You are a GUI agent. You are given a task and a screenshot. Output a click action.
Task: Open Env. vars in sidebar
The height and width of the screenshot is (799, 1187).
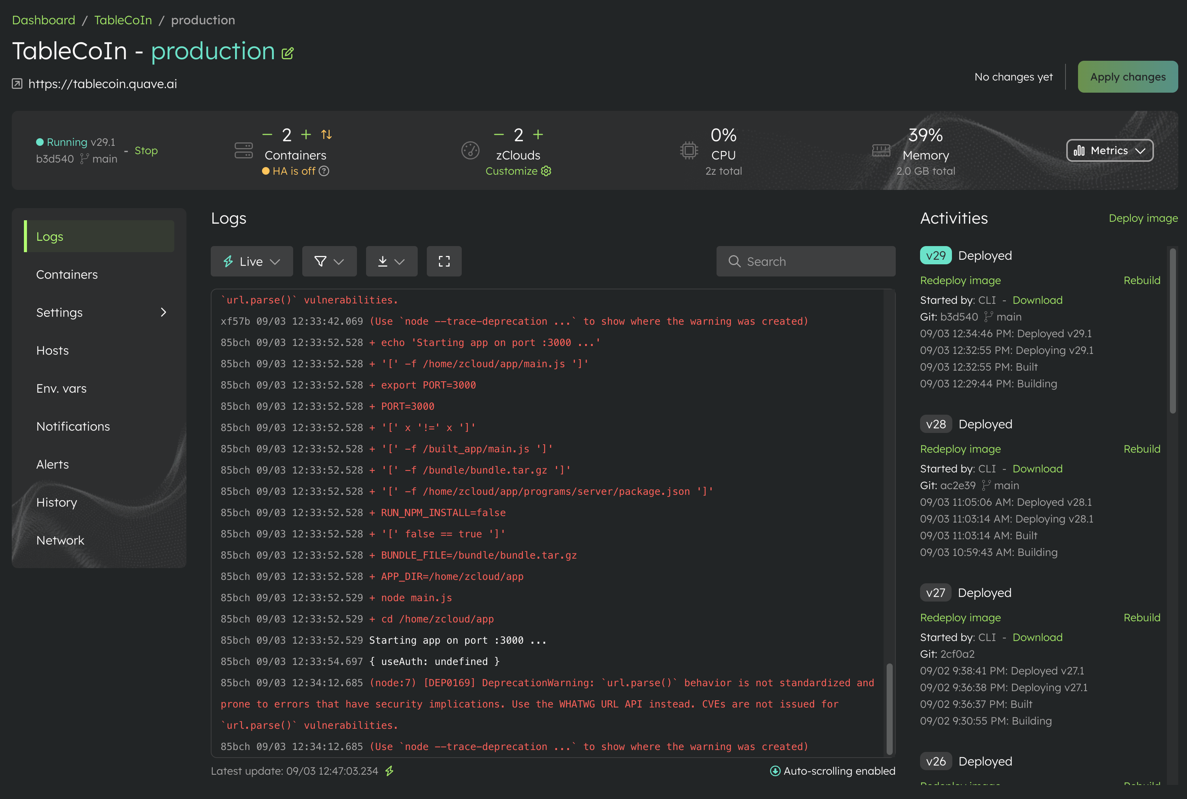61,388
